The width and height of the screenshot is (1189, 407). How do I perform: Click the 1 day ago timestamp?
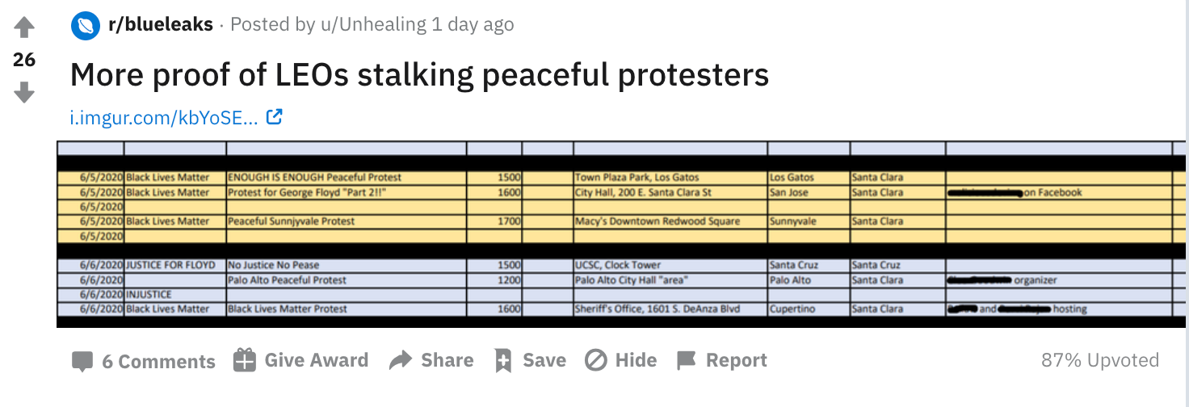pos(473,25)
